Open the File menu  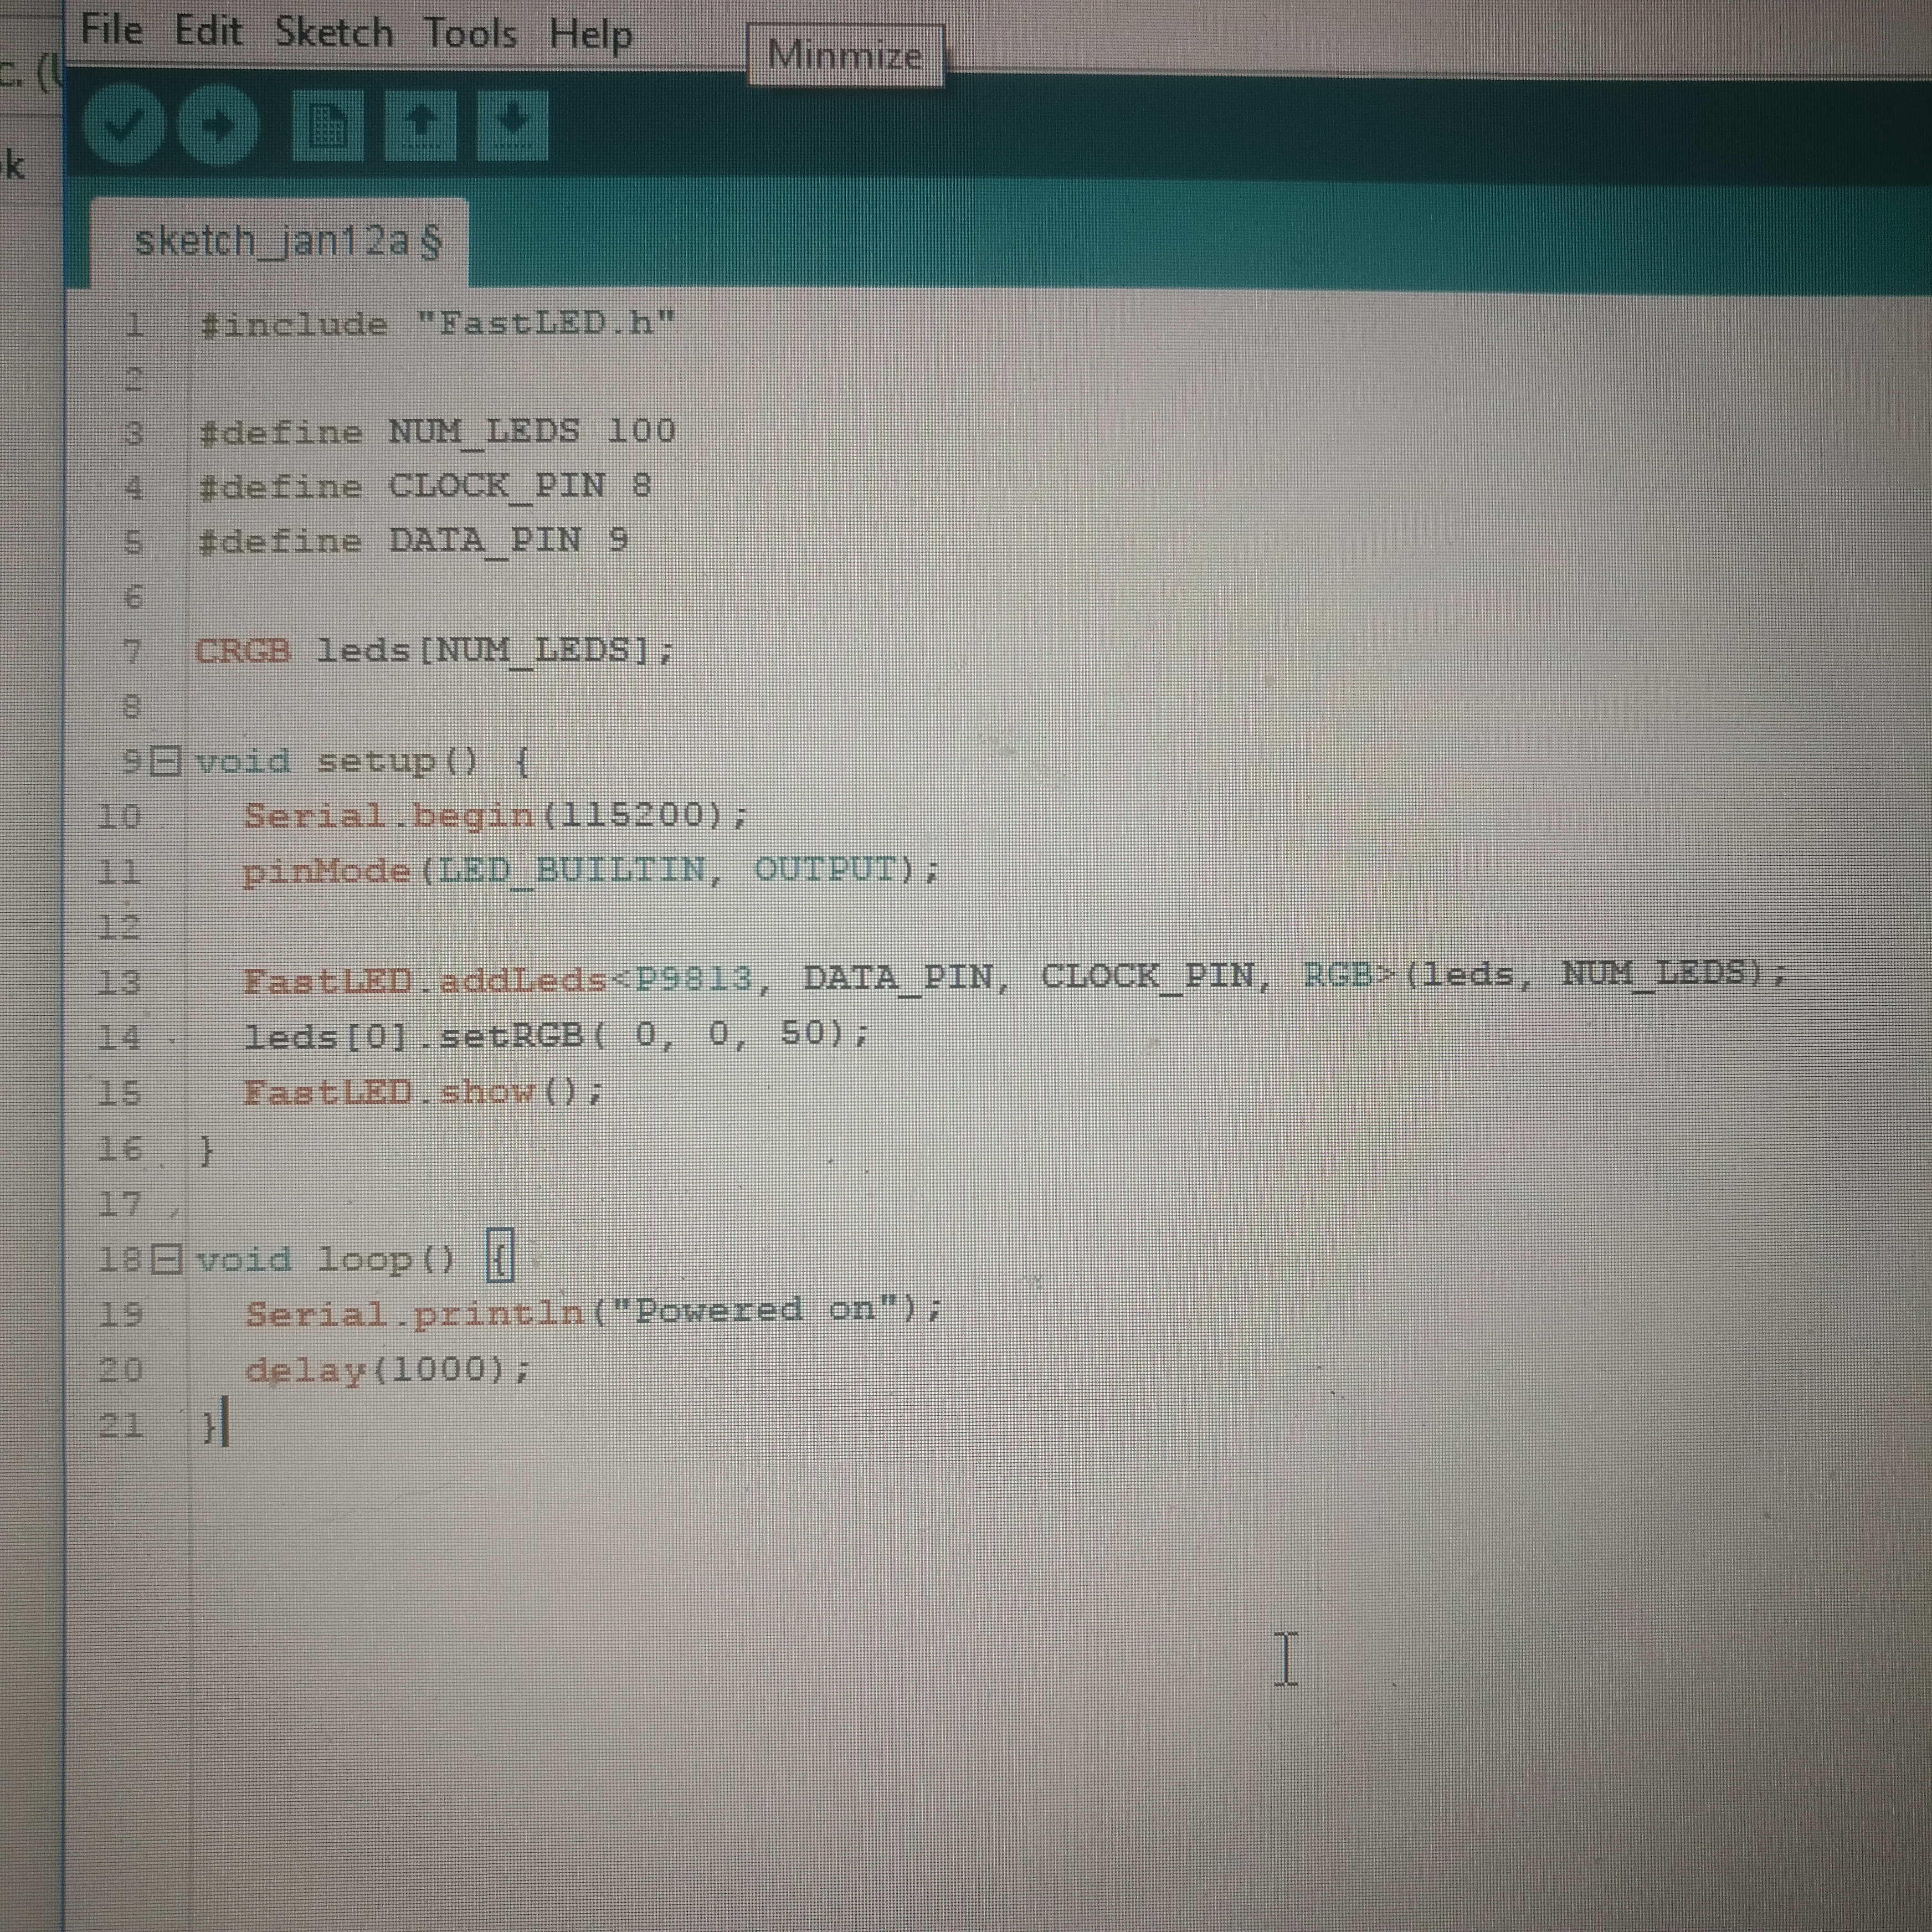111,30
